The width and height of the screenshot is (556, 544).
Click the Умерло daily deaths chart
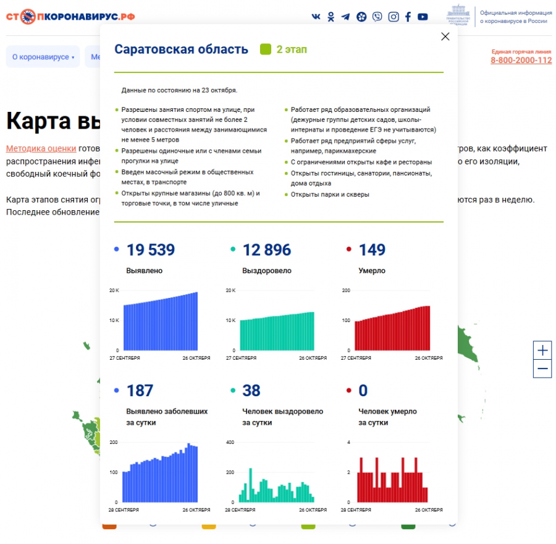[389, 479]
